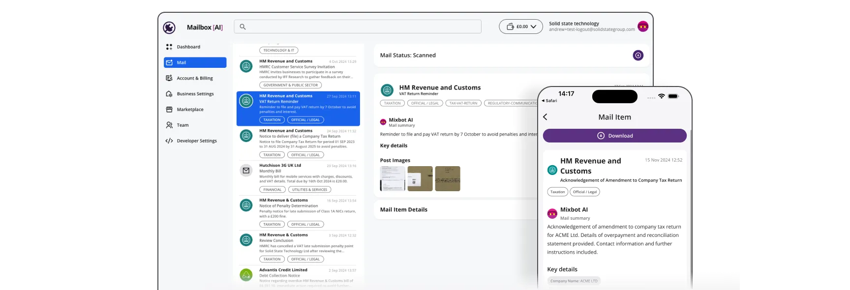The width and height of the screenshot is (850, 290).
Task: Tap the Official / Legal tag on the phone
Action: (585, 192)
